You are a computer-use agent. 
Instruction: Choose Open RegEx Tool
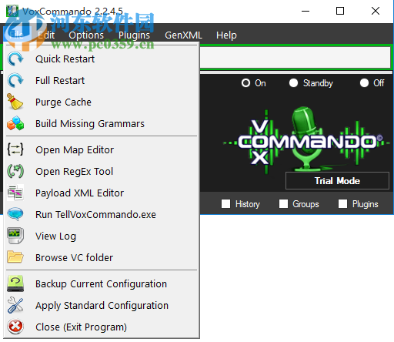(x=102, y=171)
